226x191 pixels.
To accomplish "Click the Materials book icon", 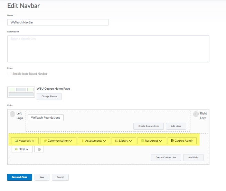I will (16, 141).
